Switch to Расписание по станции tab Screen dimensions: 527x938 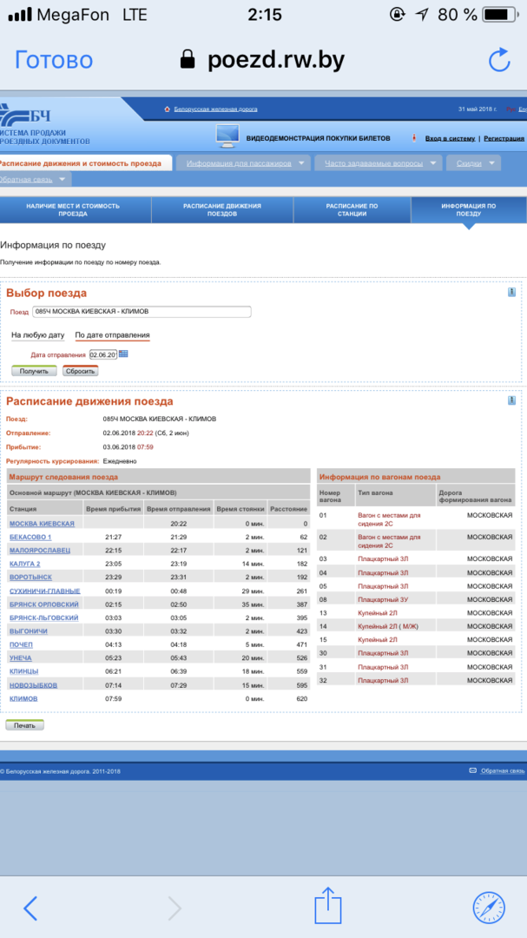352,209
